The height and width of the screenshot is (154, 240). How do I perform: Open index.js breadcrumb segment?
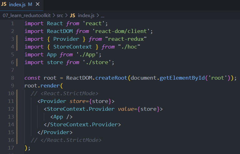coord(86,15)
